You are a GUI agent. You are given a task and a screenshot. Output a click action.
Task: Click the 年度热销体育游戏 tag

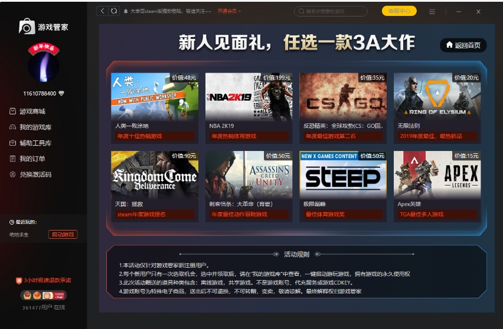click(x=249, y=136)
